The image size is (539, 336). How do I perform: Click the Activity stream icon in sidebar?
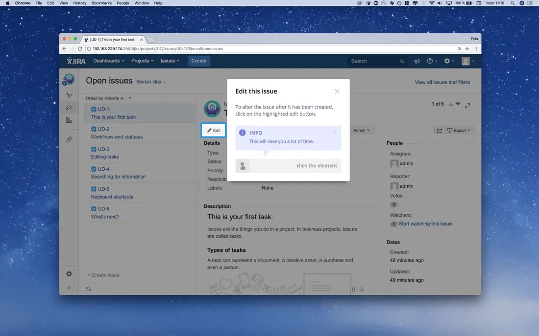[x=69, y=94]
